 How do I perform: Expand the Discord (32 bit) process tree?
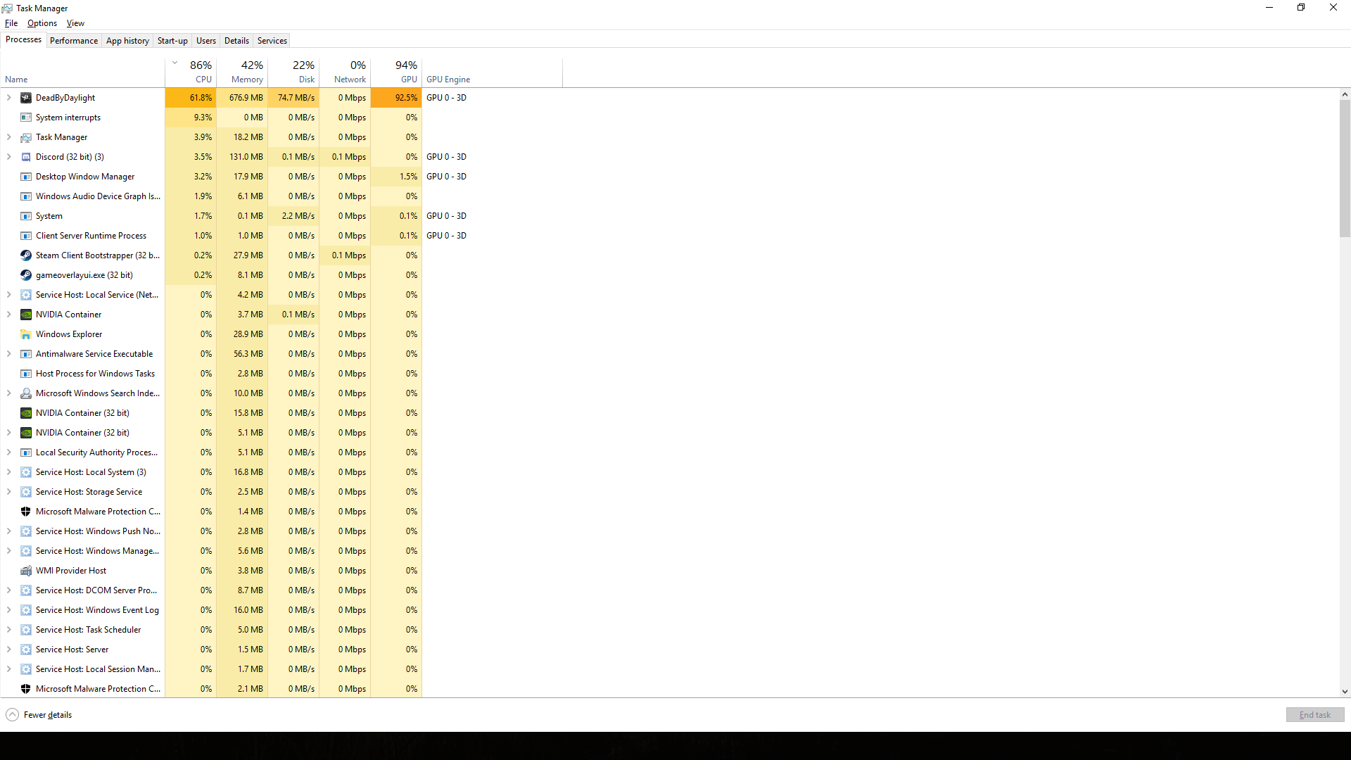[9, 156]
